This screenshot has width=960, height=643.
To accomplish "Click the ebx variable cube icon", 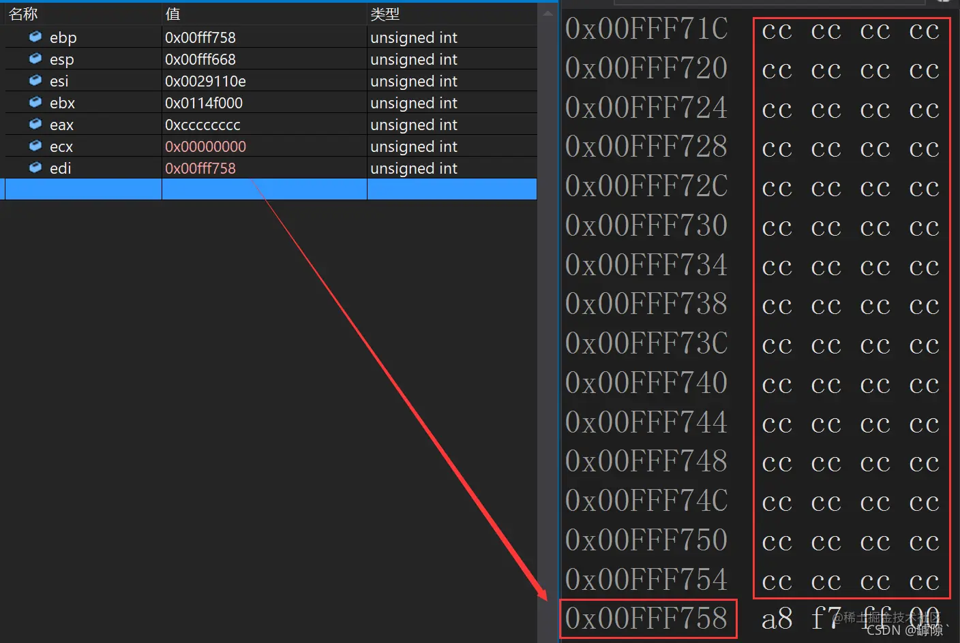I will 35,102.
